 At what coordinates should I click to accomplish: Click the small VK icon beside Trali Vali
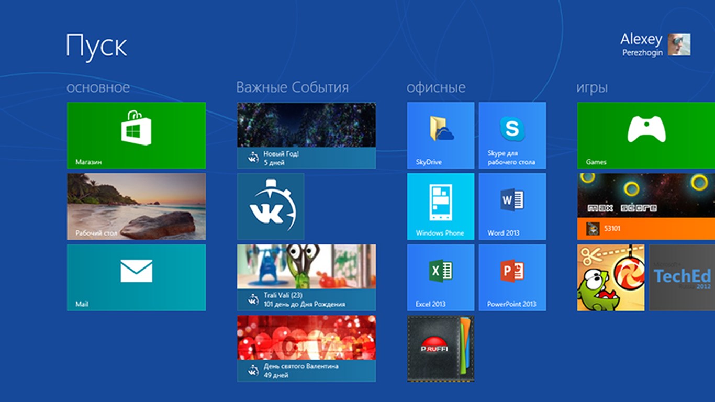click(253, 299)
